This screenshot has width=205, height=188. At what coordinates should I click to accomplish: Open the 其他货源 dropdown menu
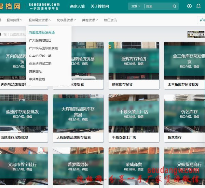pyautogui.click(x=90, y=20)
